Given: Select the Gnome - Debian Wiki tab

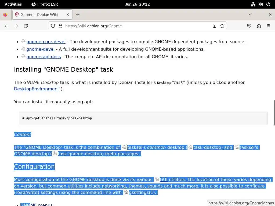Looking at the screenshot, I should coord(42,14).
